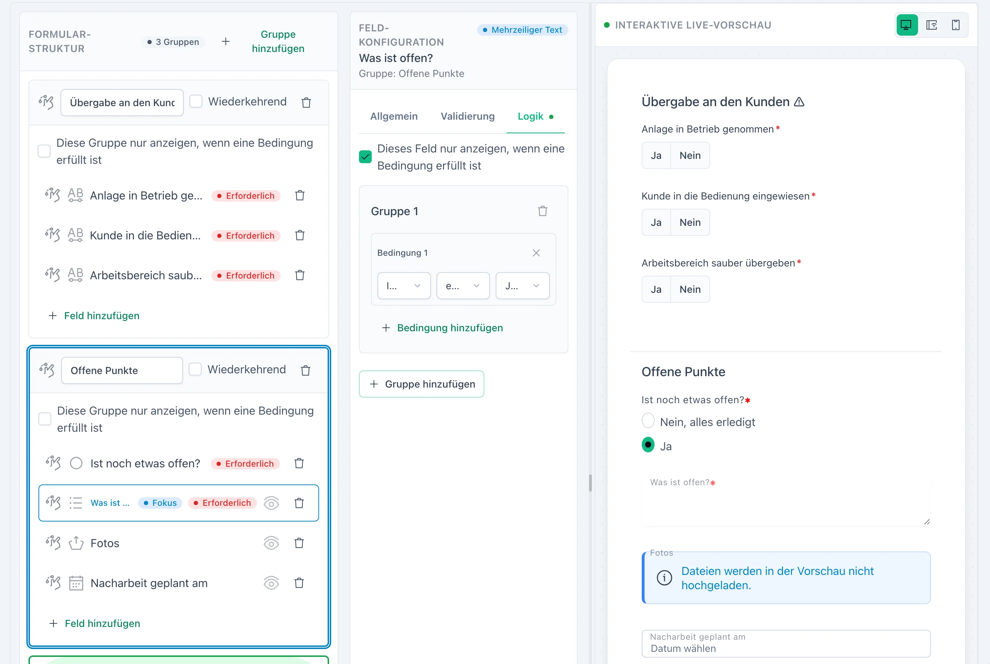Image resolution: width=990 pixels, height=664 pixels.
Task: Remove Bedingung 1 with the X
Action: point(536,253)
